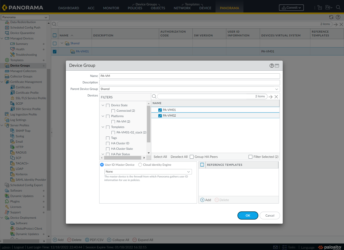344x250 pixels.
Task: Check the Connected (2) filter checkbox
Action: point(113,111)
